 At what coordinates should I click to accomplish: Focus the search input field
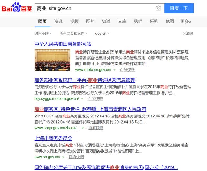click(x=95, y=8)
